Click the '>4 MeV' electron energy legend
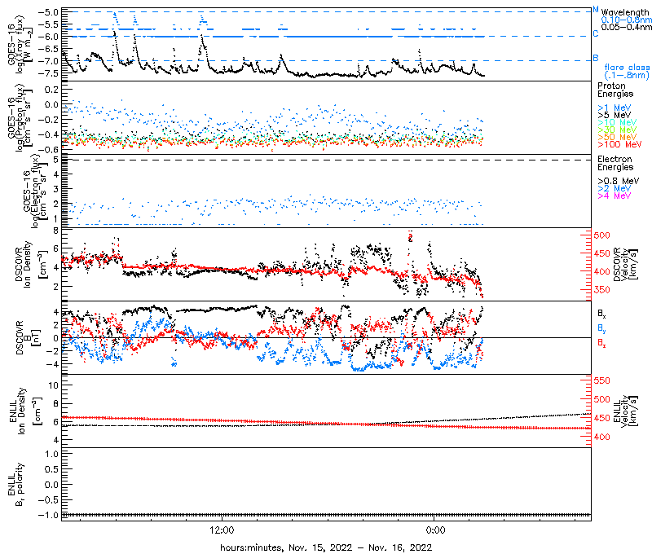The width and height of the screenshot is (652, 554). point(615,196)
